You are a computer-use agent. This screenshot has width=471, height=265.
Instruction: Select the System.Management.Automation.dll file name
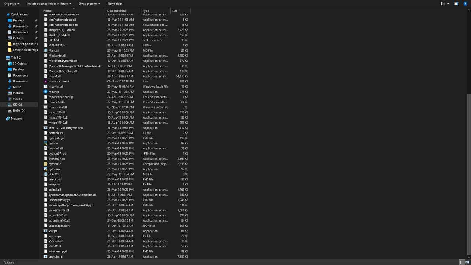72,195
